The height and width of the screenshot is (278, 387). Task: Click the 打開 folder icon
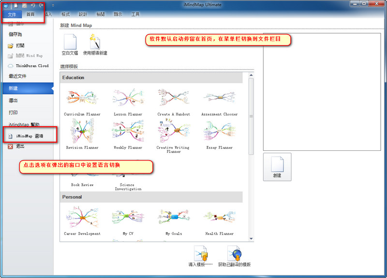pos(10,45)
